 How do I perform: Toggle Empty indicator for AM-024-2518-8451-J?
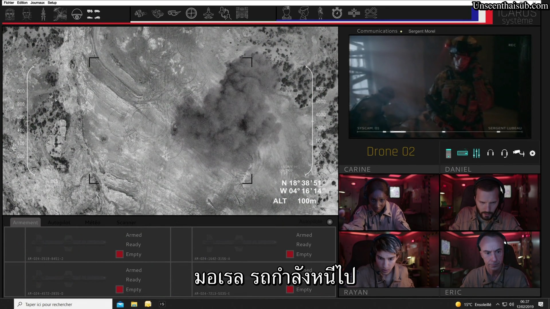pyautogui.click(x=119, y=254)
